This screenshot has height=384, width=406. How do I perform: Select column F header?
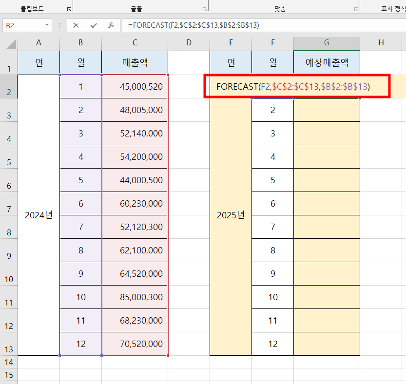[272, 43]
